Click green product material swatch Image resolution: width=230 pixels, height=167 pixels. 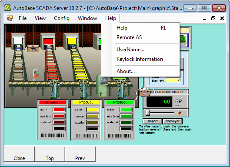coord(126,122)
